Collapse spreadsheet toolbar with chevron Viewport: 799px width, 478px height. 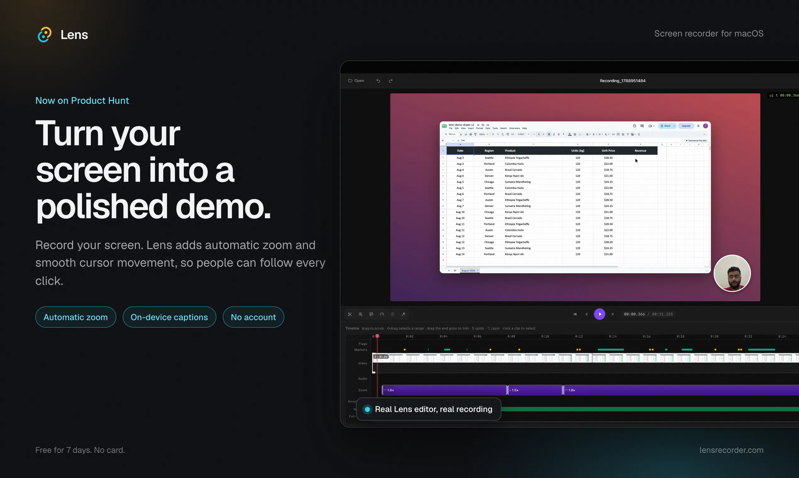[704, 134]
